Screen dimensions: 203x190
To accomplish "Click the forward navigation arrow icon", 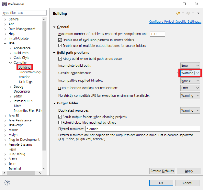I will tap(188, 13).
